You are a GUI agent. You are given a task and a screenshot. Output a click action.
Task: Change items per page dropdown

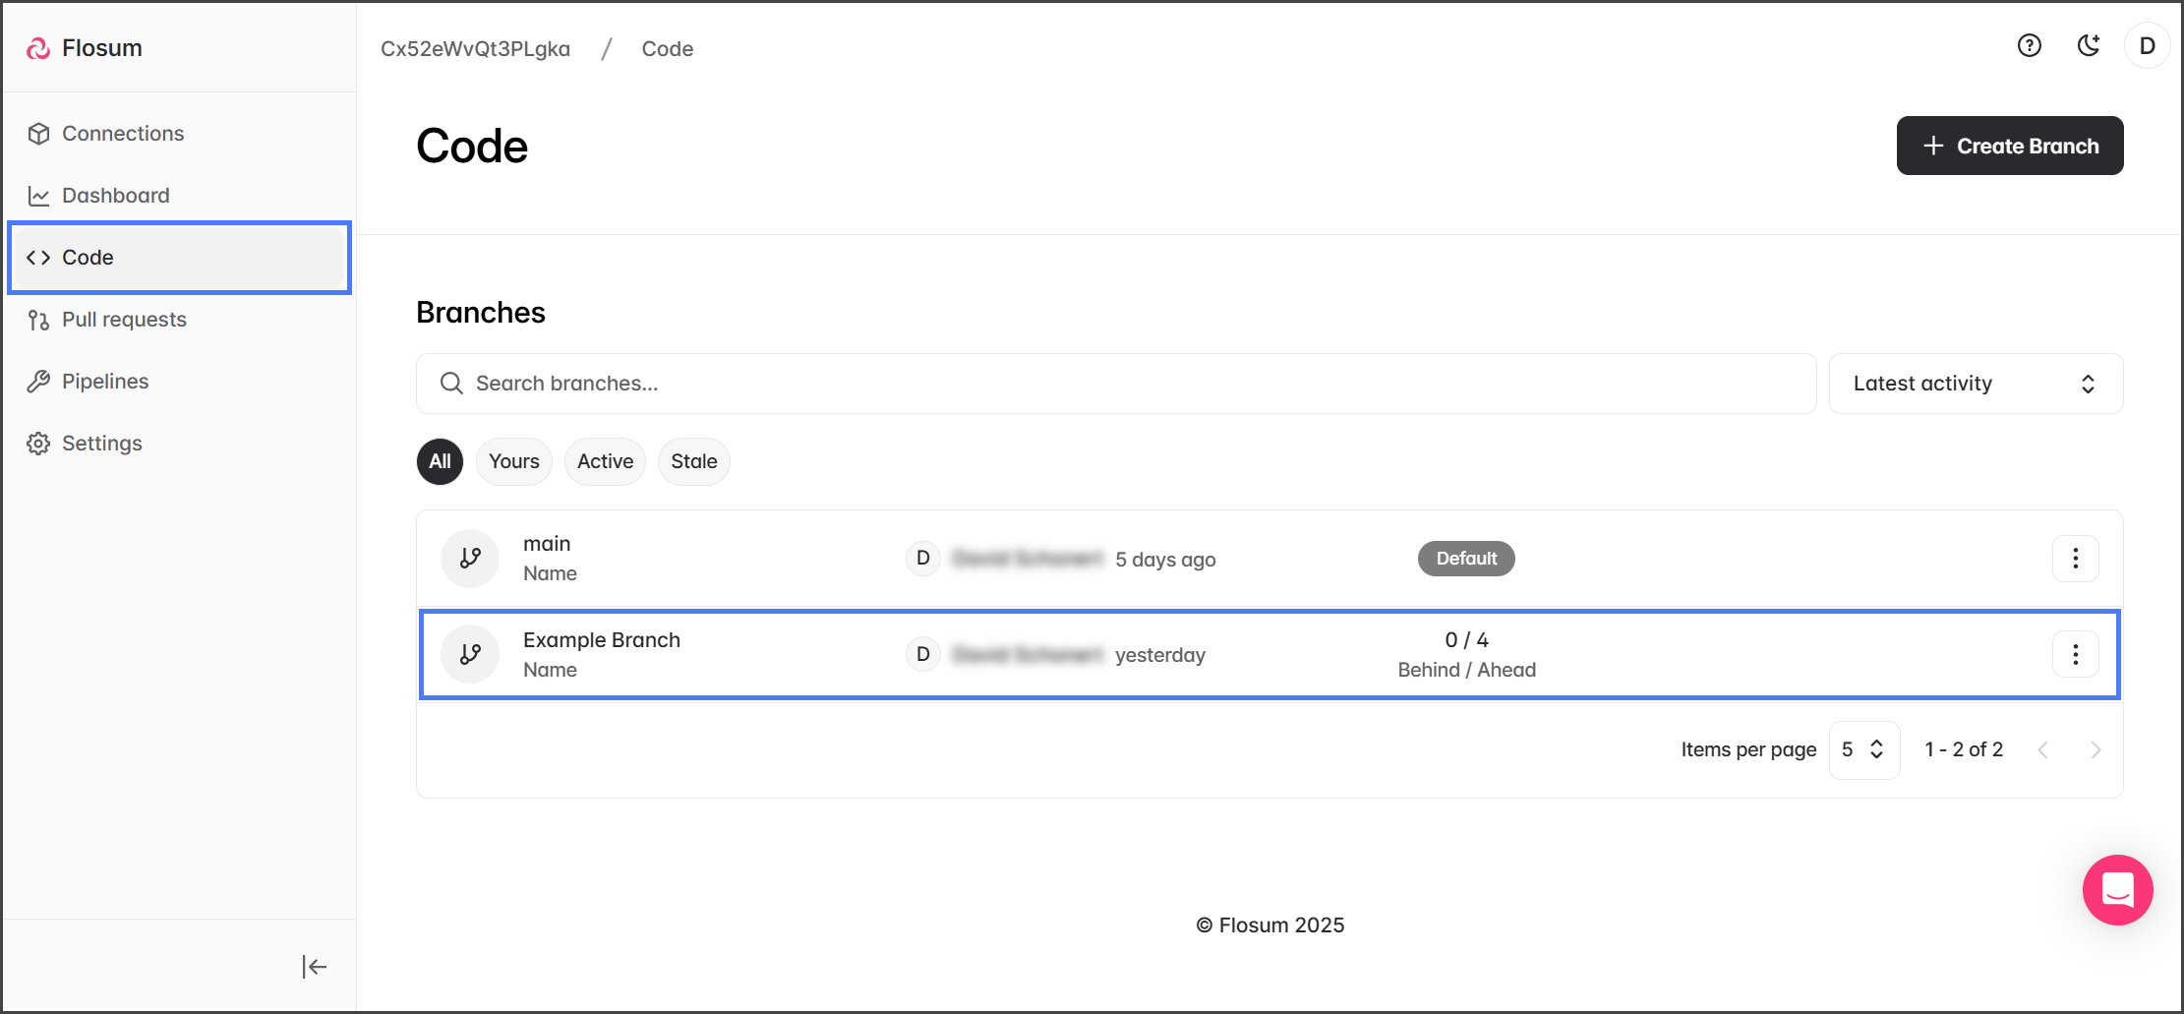coord(1863,749)
